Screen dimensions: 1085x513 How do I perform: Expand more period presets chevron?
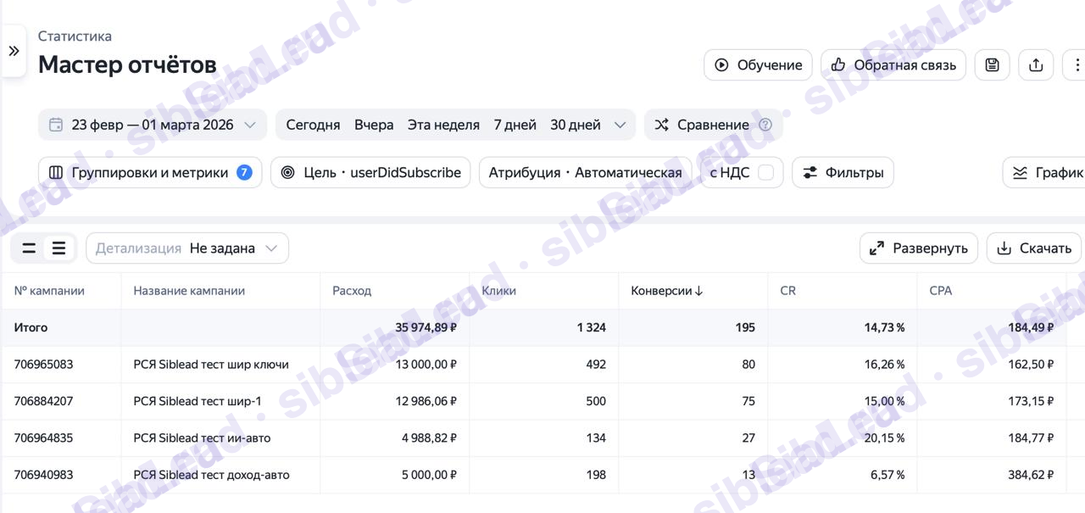click(620, 125)
